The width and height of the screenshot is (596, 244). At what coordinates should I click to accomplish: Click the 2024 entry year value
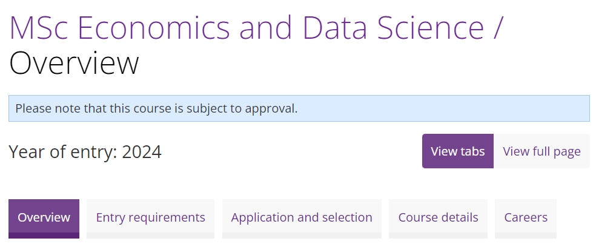(142, 151)
